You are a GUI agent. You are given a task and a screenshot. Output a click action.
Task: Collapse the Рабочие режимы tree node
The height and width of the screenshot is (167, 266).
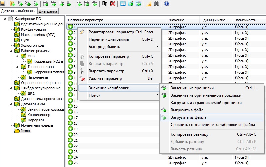point(12,51)
